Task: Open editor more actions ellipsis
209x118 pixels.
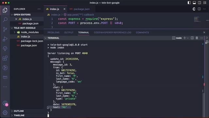Action: 204,9
